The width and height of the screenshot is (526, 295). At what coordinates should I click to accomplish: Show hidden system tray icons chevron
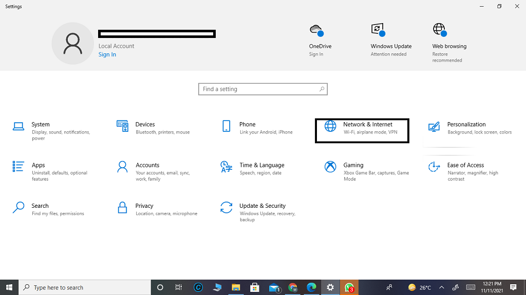click(x=441, y=288)
